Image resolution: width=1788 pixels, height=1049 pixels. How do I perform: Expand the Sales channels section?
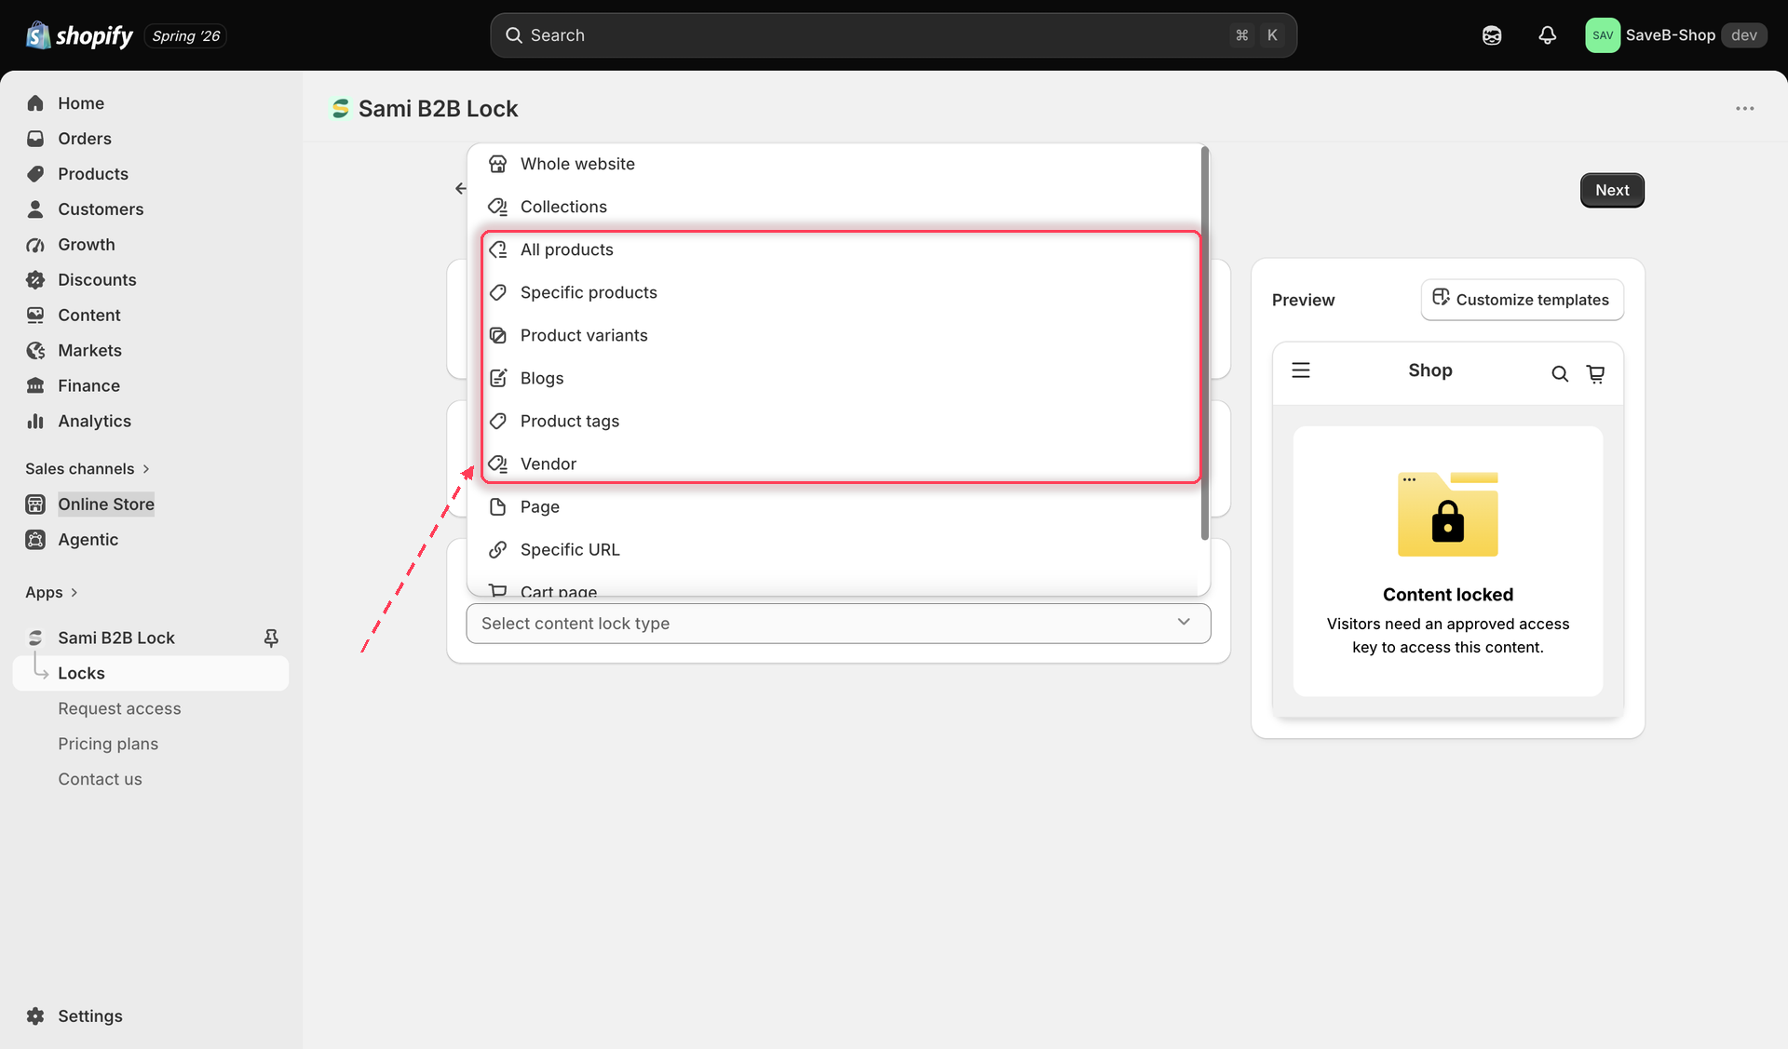(x=88, y=469)
